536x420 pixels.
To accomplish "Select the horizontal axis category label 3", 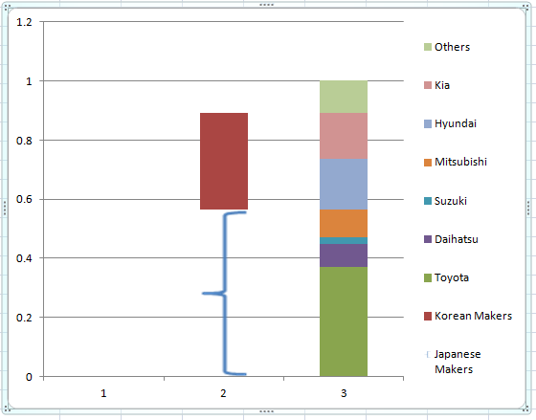I will (344, 393).
